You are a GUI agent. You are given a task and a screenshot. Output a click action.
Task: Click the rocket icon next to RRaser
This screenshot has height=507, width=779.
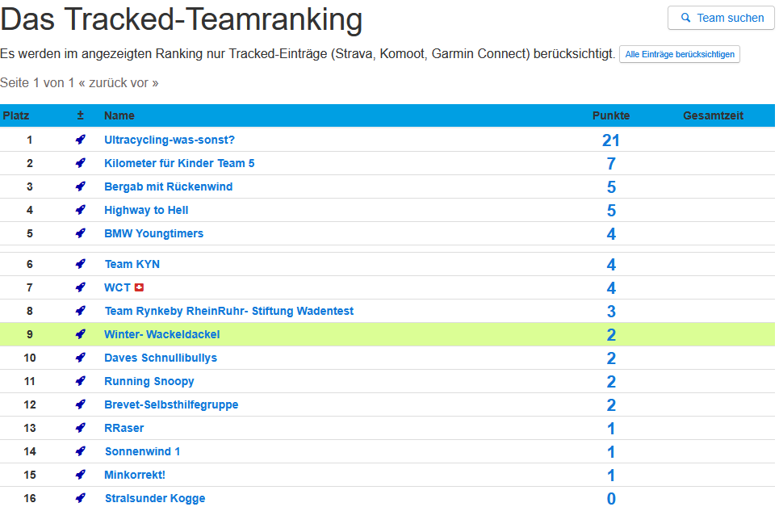click(x=80, y=428)
